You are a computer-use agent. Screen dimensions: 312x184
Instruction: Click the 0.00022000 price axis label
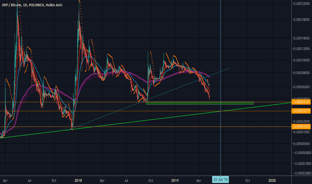[301, 4]
